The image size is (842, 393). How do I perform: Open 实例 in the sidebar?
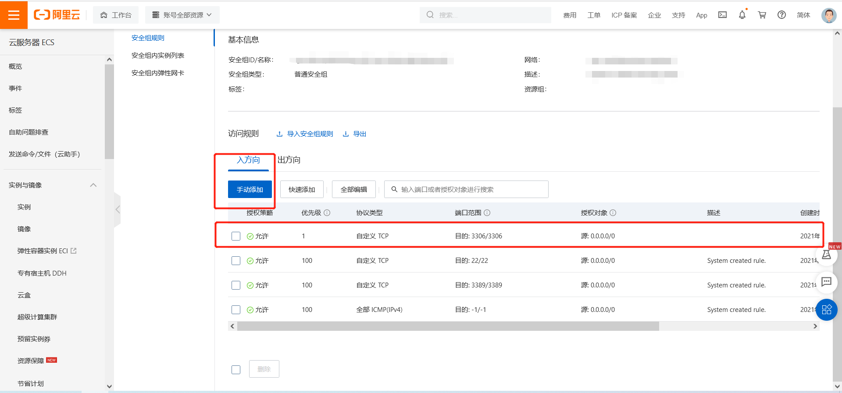point(24,207)
